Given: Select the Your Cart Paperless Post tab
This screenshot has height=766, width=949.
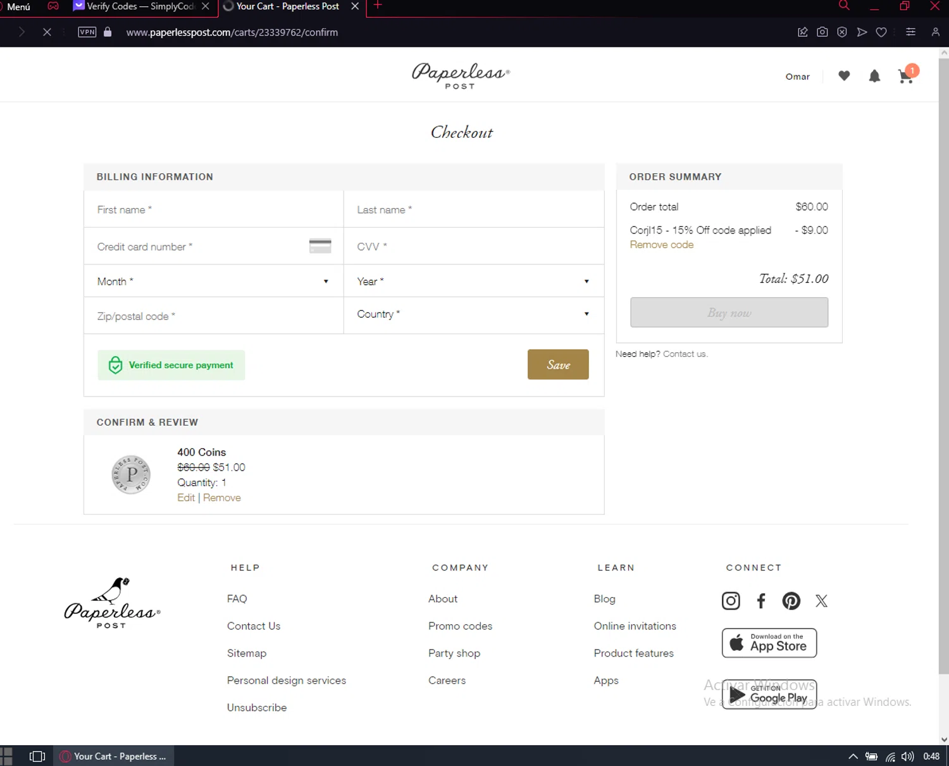Looking at the screenshot, I should tap(288, 6).
